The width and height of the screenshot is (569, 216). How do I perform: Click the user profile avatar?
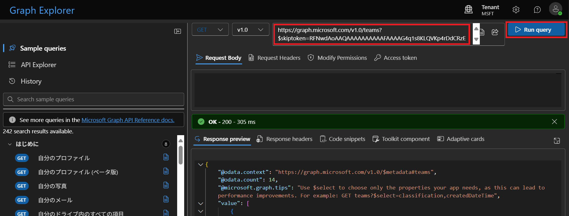coord(555,9)
